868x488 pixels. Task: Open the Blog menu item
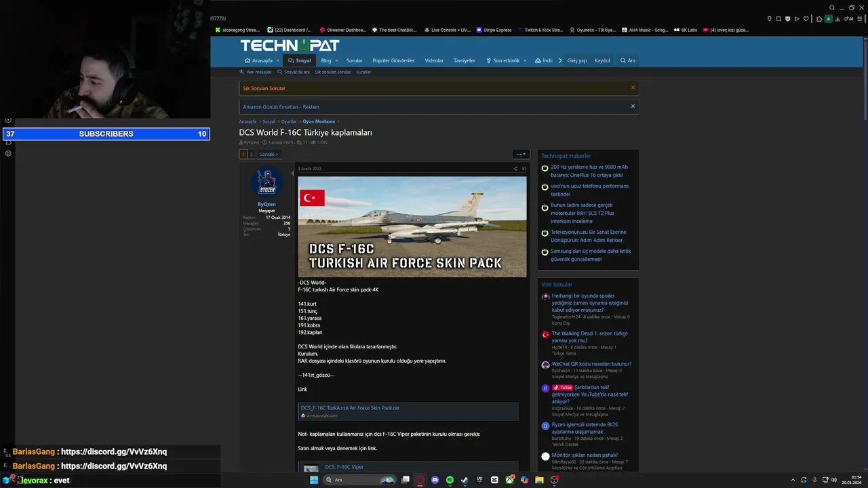coord(326,60)
